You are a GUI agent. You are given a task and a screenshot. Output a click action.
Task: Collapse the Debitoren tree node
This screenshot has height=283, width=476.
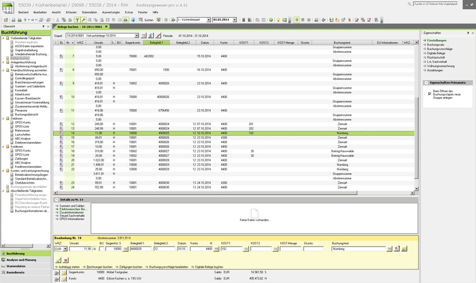coord(3,118)
